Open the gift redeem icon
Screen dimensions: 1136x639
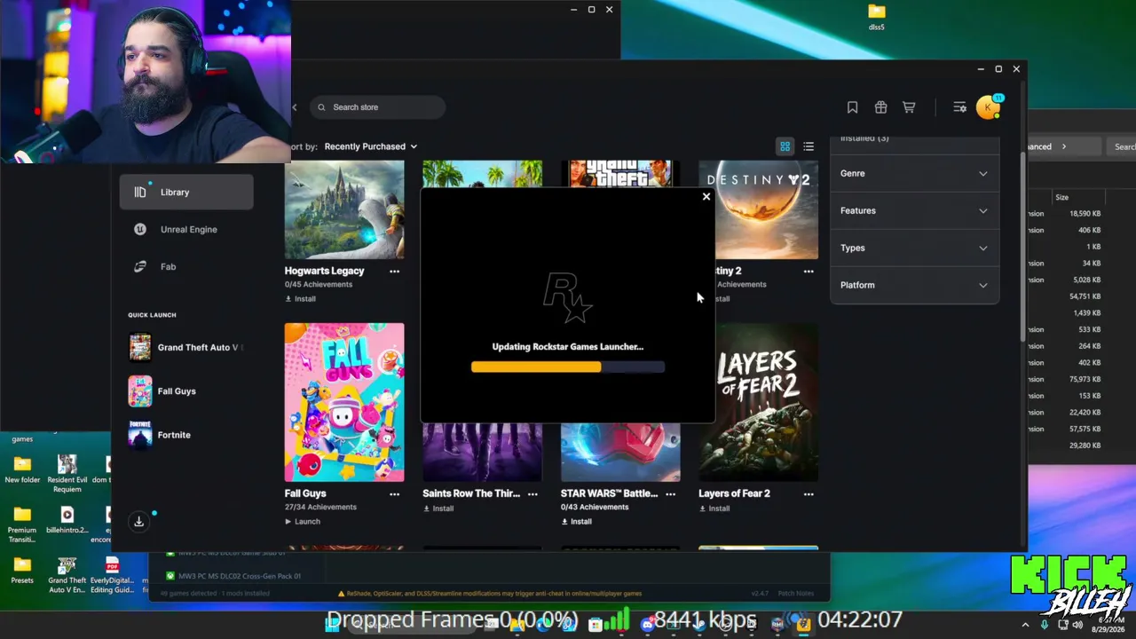click(x=880, y=107)
